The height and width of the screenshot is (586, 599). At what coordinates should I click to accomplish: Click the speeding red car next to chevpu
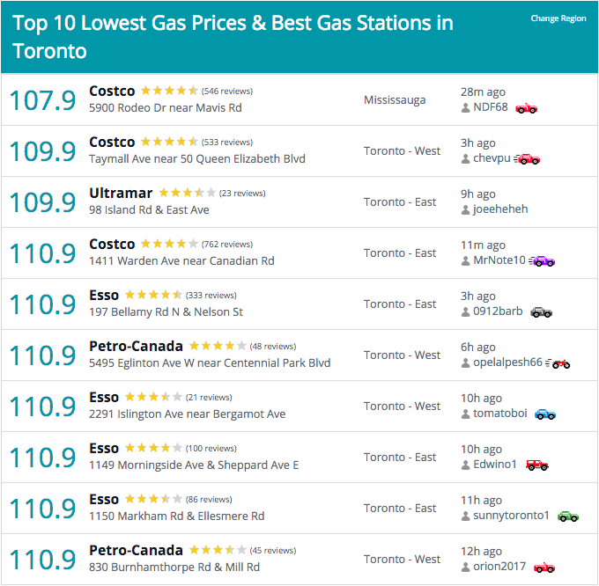(x=527, y=159)
